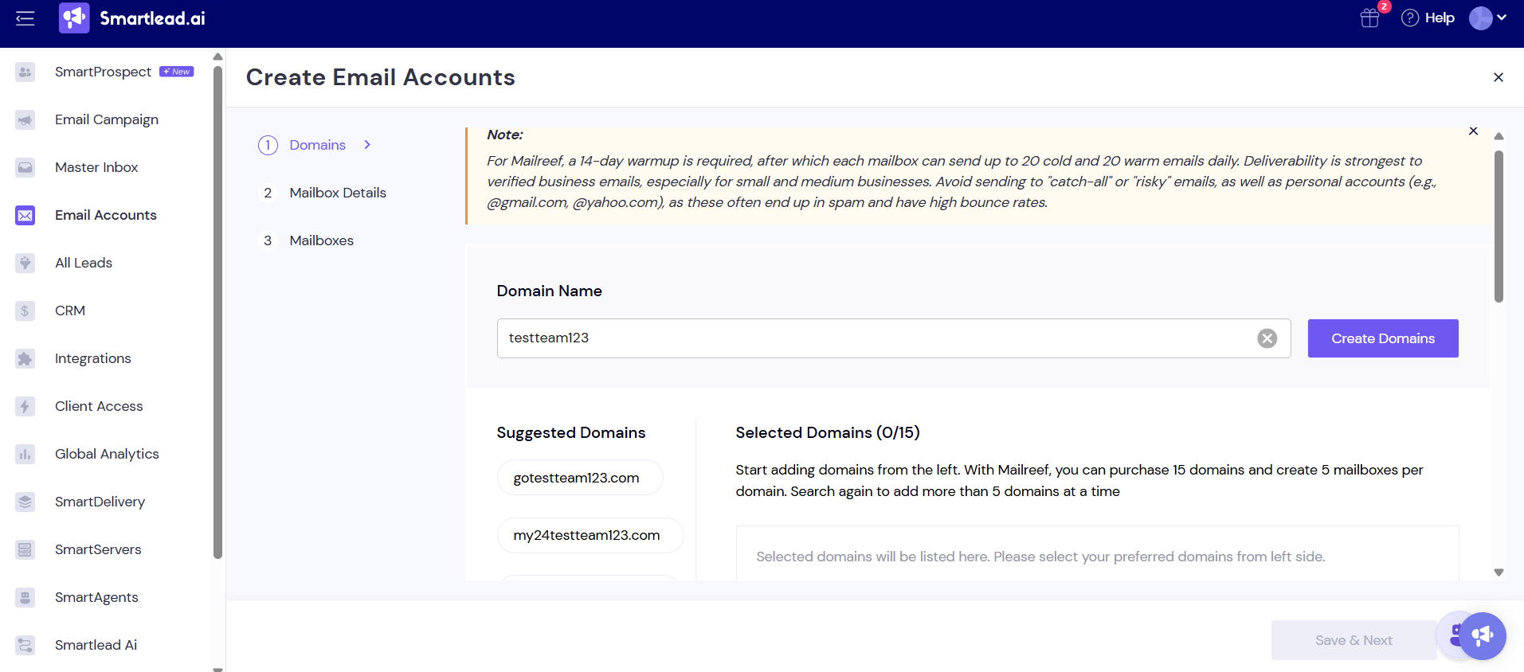This screenshot has height=672, width=1524.
Task: Select Email Accounts in sidebar
Action: (x=106, y=215)
